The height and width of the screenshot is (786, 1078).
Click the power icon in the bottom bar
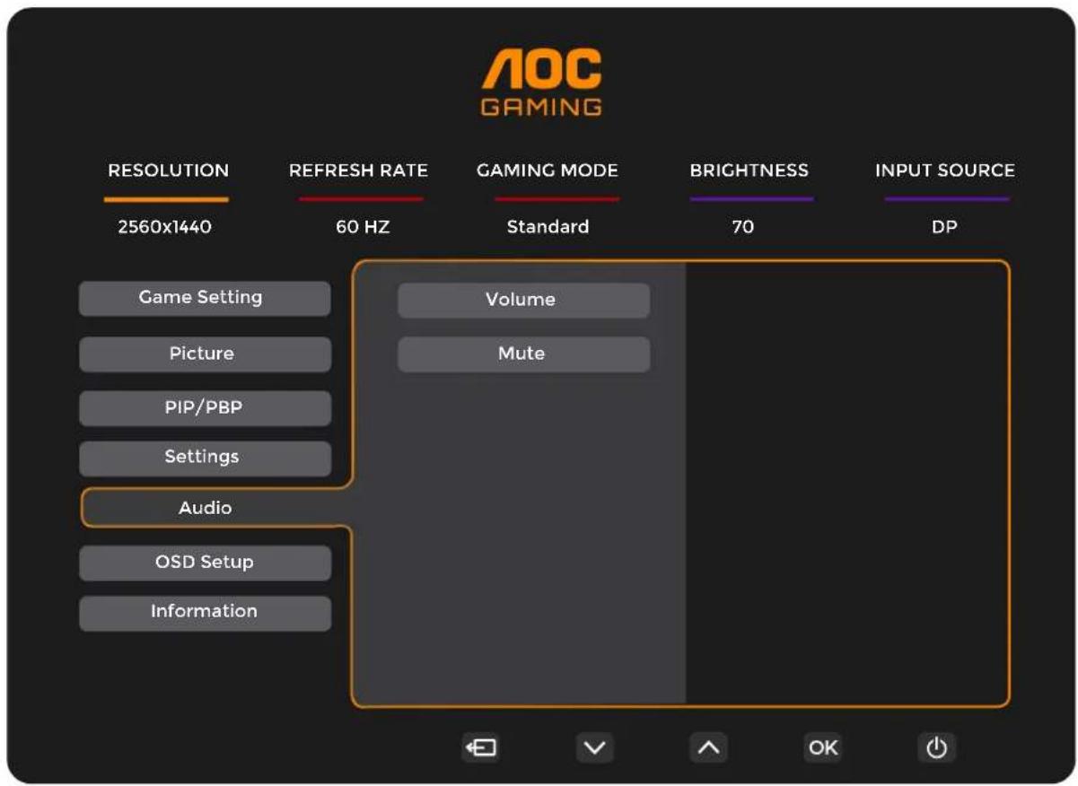coord(936,747)
